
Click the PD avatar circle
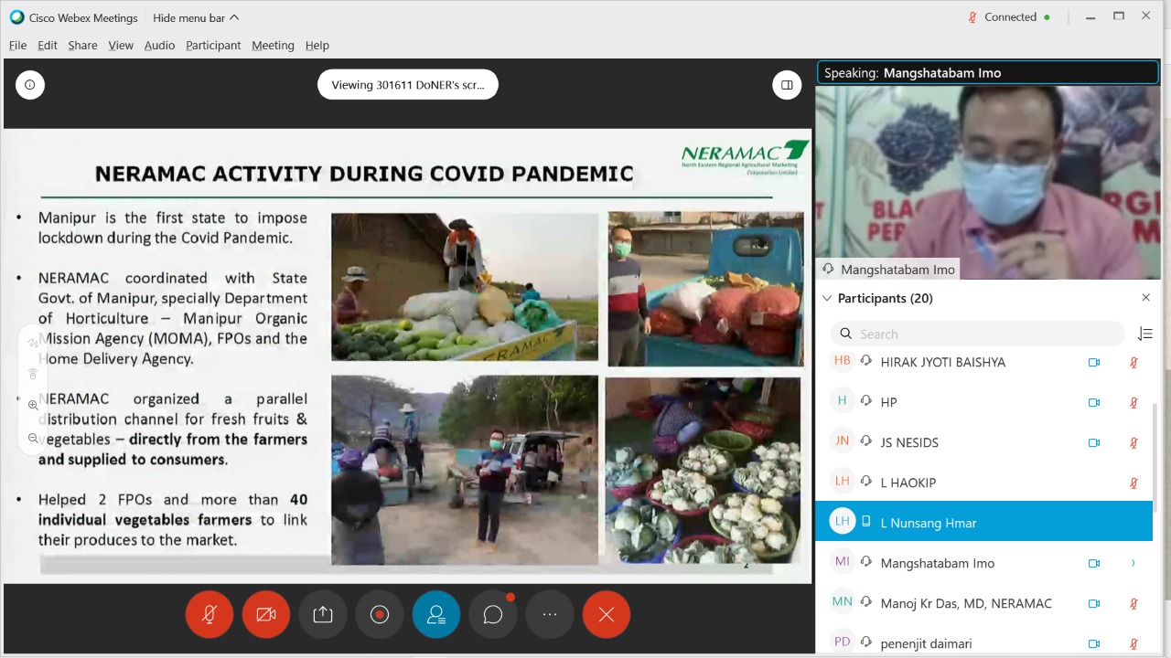coord(842,642)
